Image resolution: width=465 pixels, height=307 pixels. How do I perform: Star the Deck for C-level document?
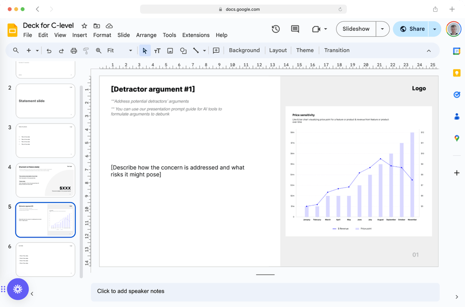pyautogui.click(x=84, y=26)
